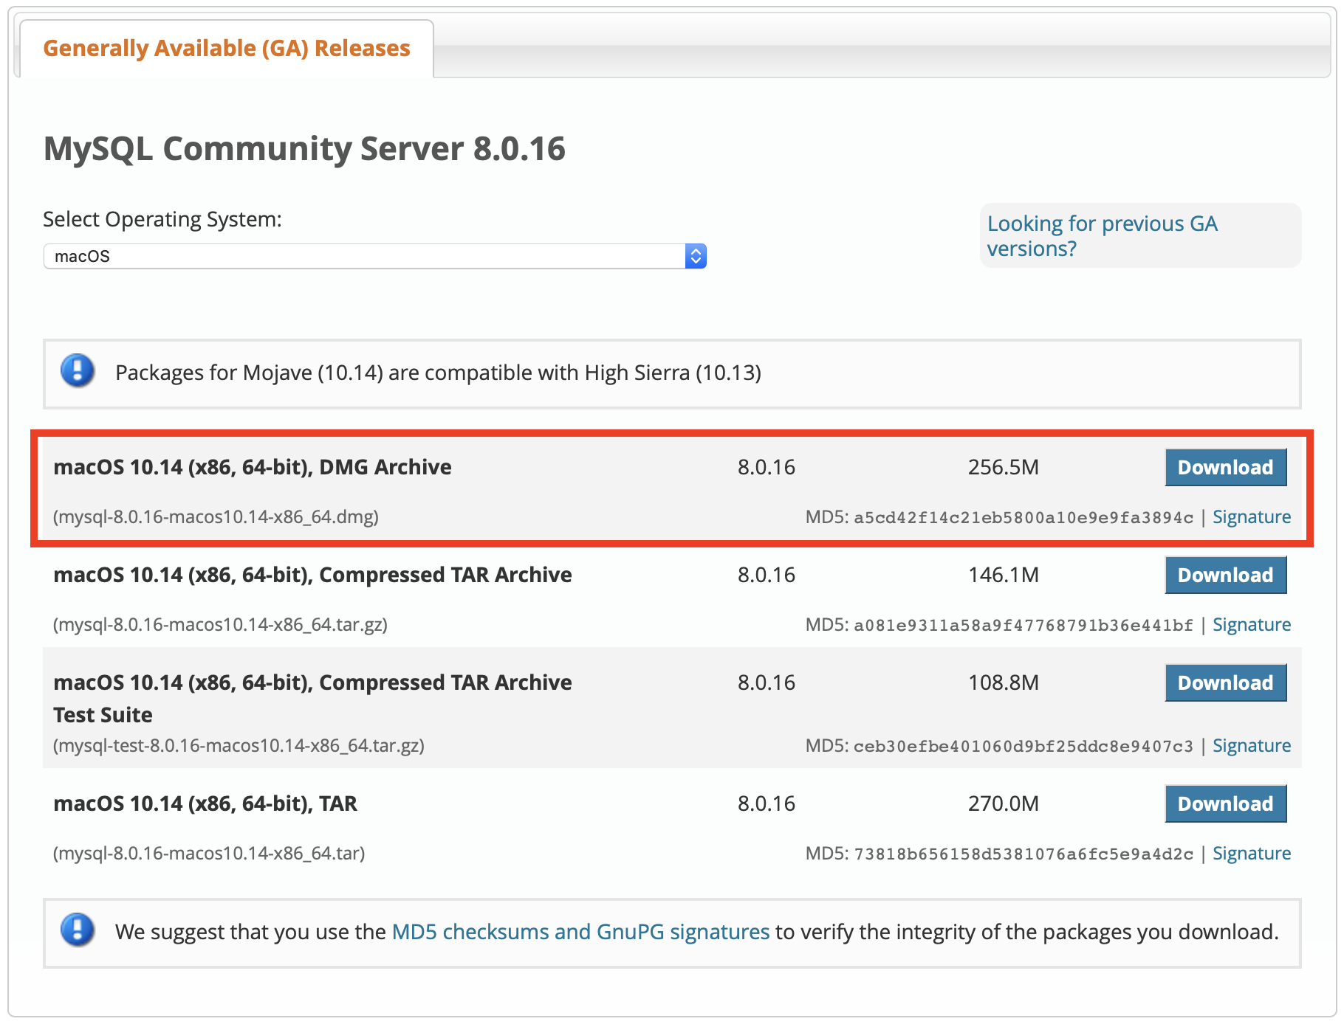Open the Signature link for the DMG Archive
The image size is (1344, 1027).
1252,516
